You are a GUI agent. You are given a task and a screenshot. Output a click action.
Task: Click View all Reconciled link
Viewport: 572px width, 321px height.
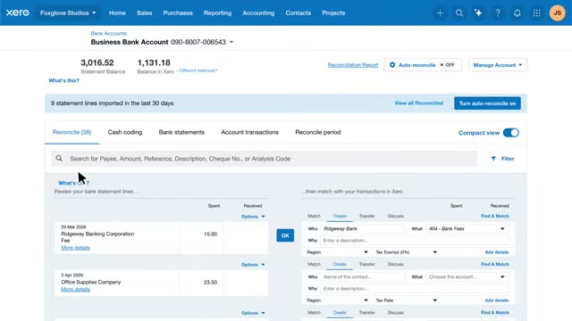419,103
